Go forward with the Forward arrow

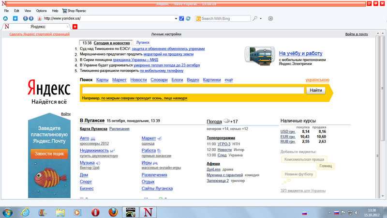[31, 18]
